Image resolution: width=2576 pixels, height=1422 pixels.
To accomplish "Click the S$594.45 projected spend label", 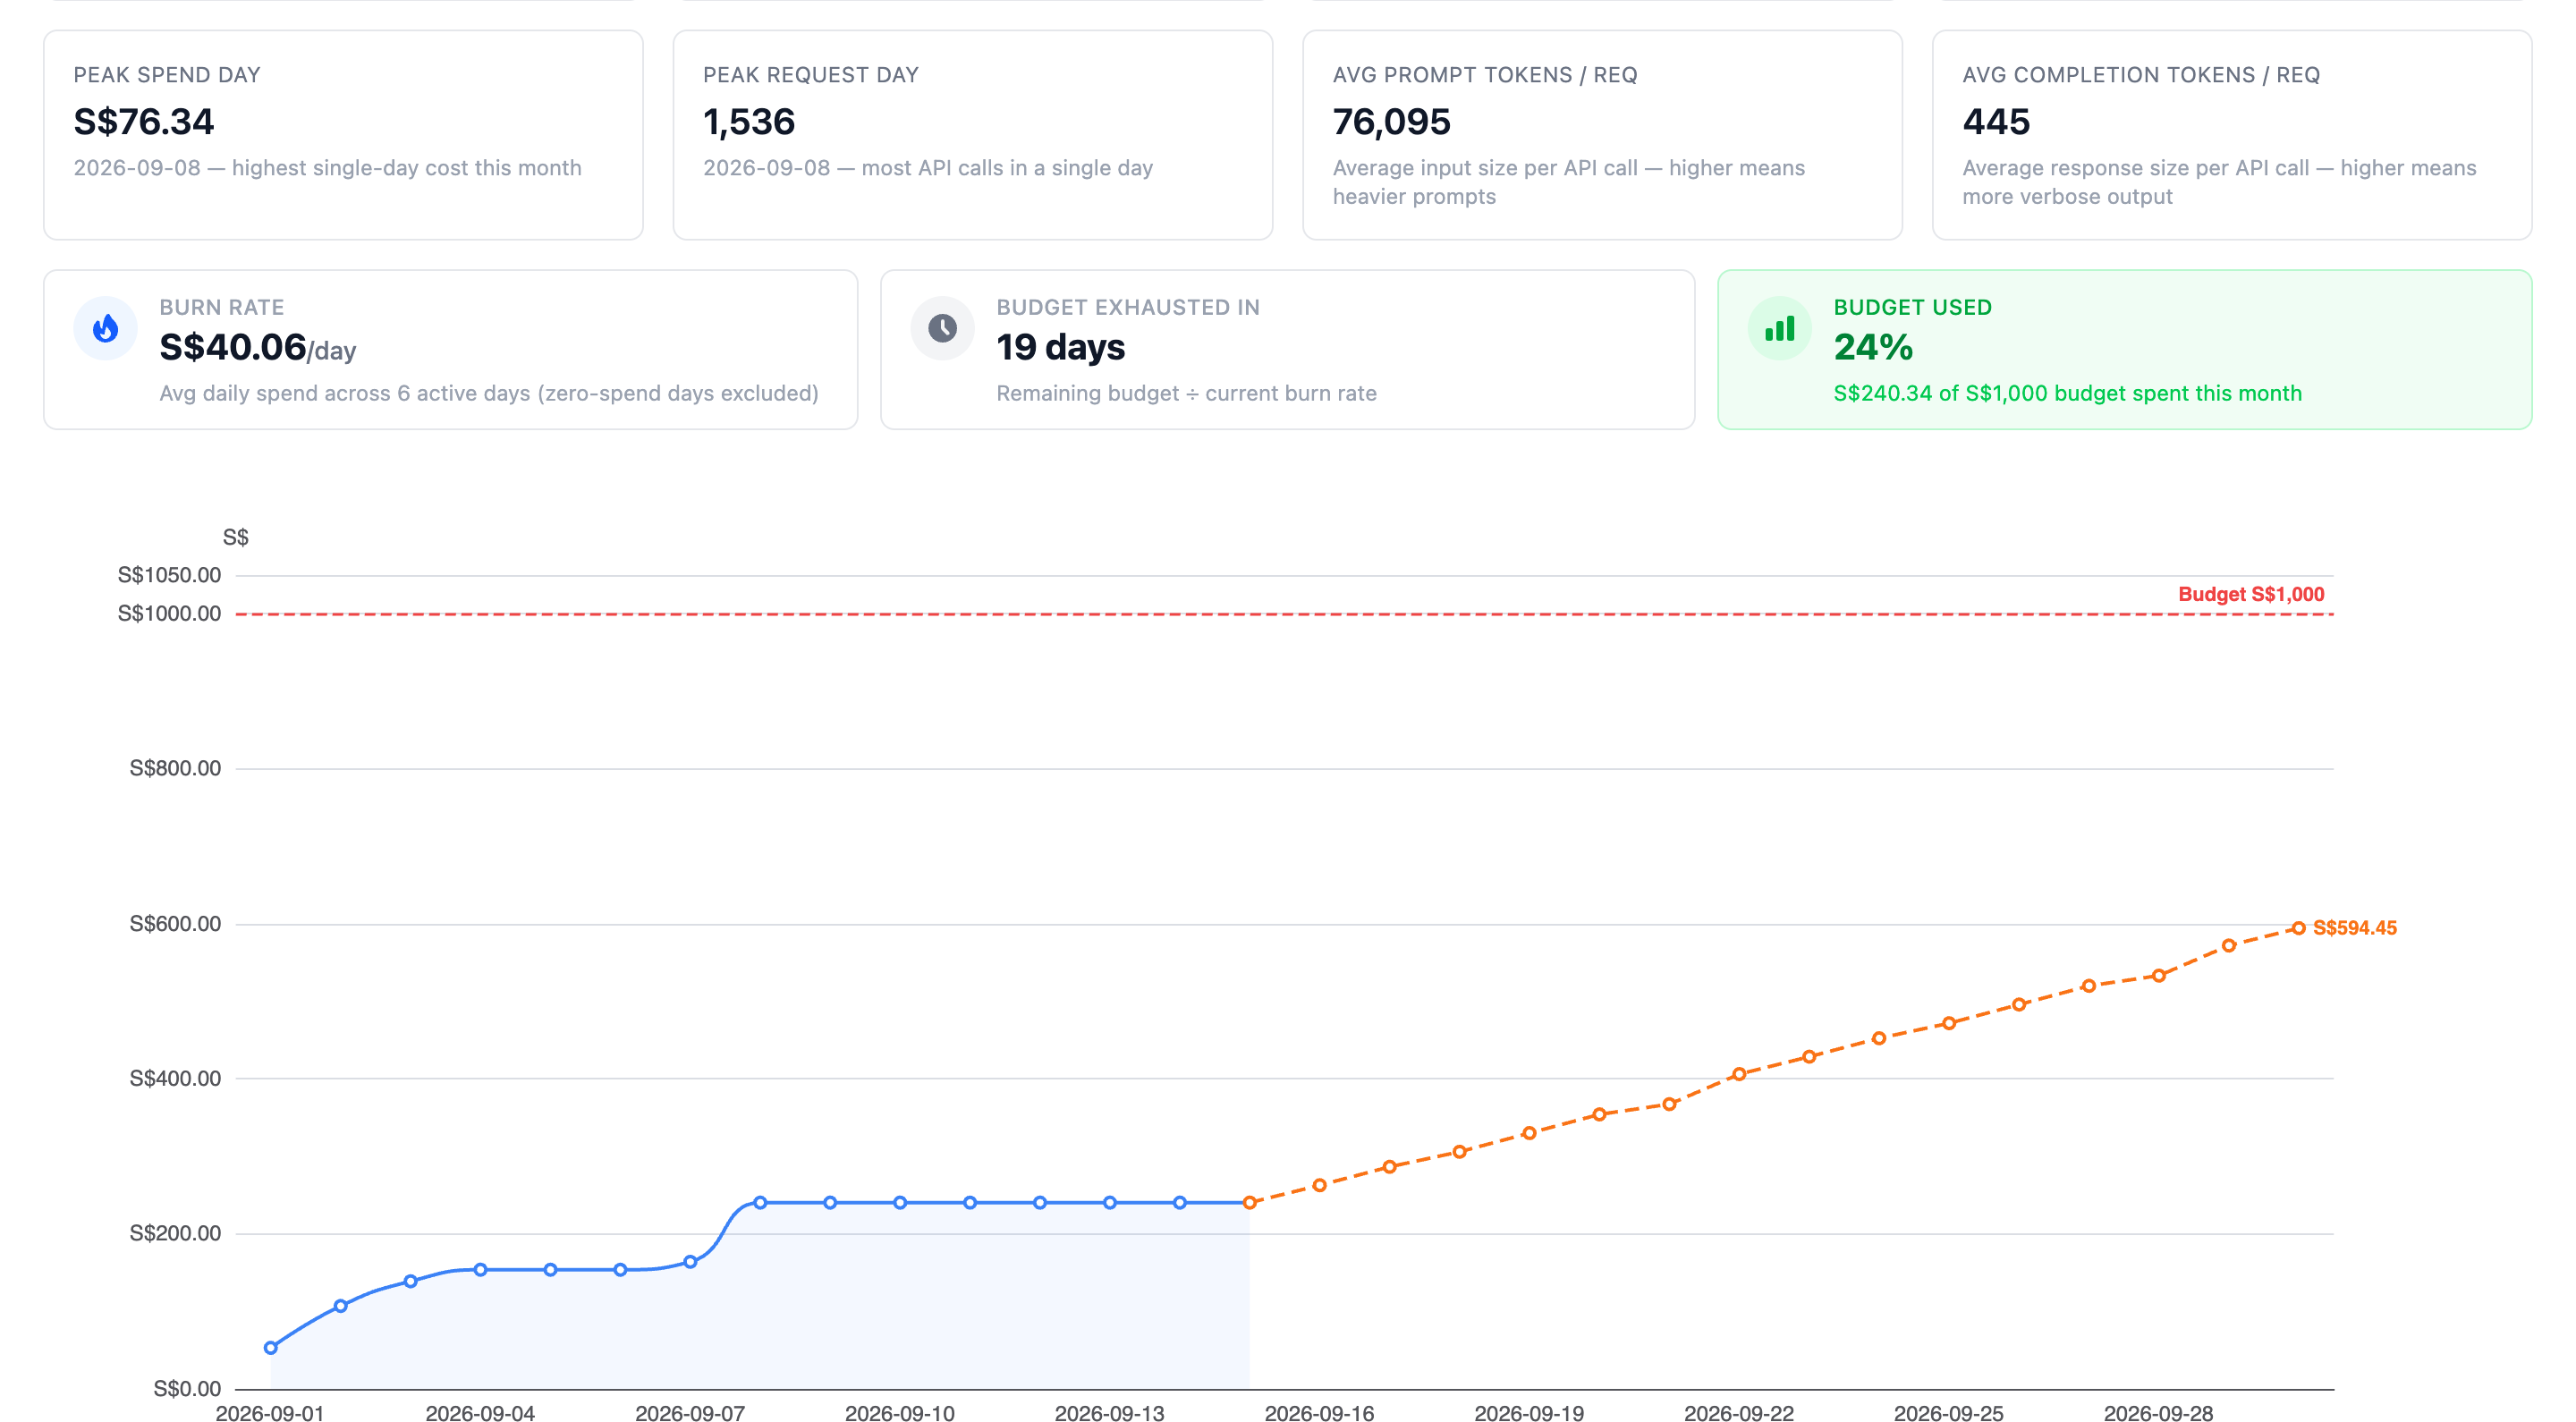I will pyautogui.click(x=2354, y=928).
